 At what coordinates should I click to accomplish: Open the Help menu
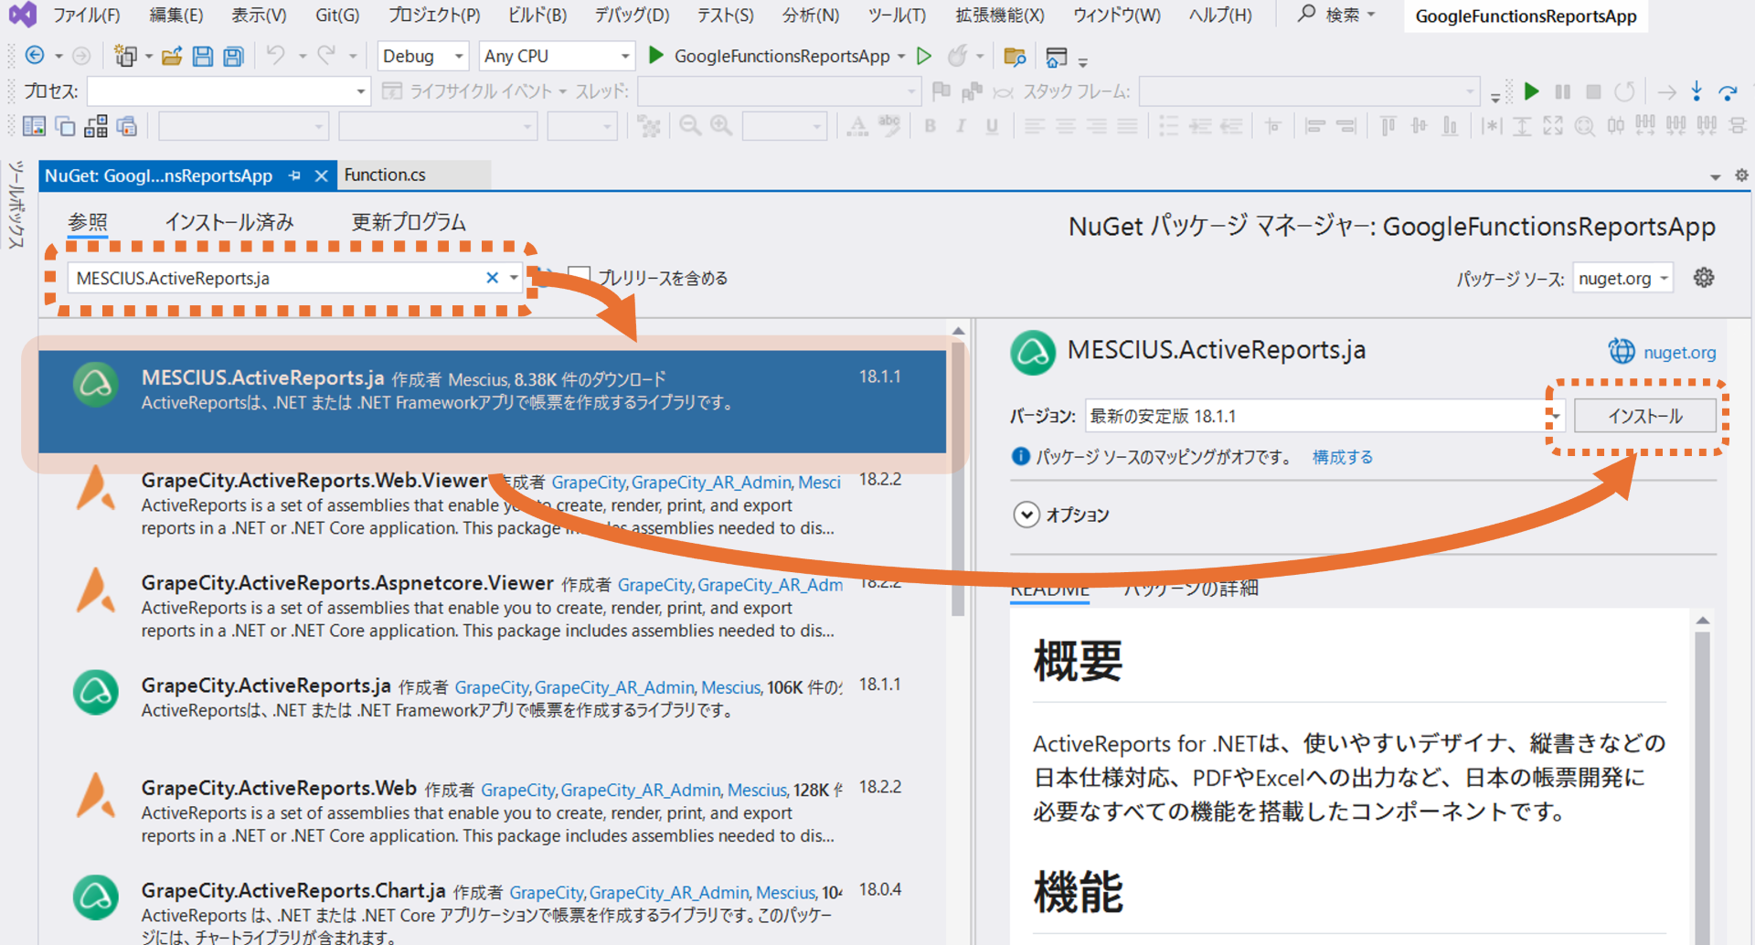[x=1220, y=15]
